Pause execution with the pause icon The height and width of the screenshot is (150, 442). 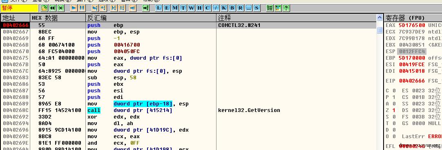coord(82,8)
